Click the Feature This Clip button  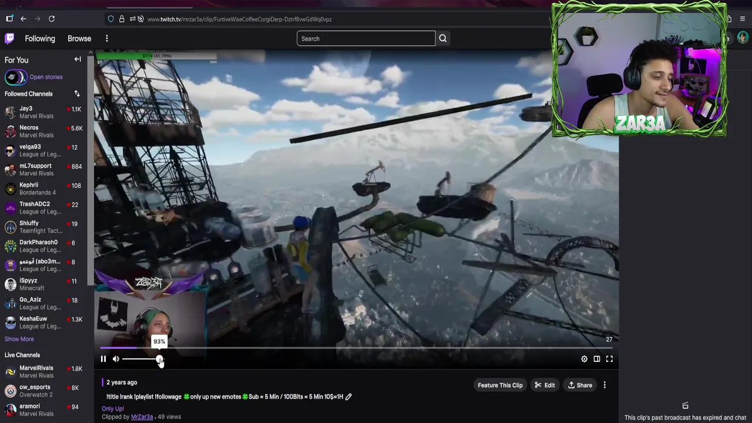pyautogui.click(x=500, y=385)
